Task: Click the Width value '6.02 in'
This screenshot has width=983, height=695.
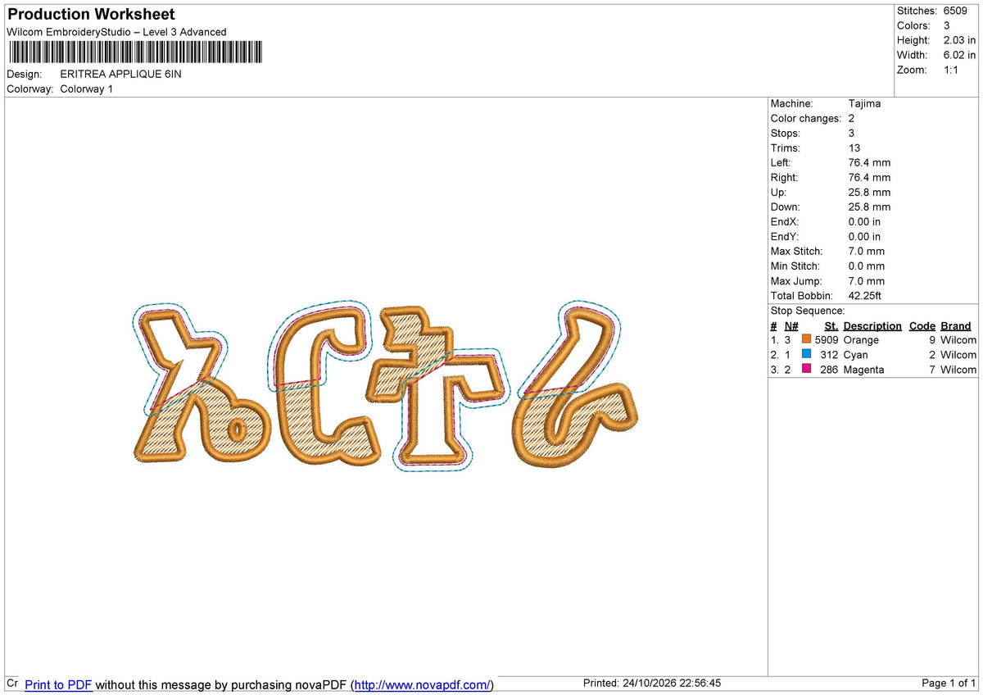Action: pos(959,55)
